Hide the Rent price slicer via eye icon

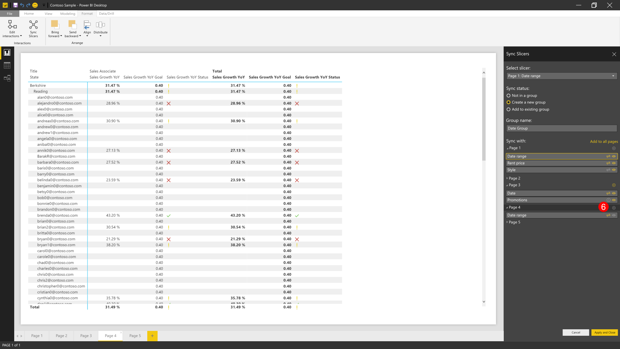[x=614, y=163]
